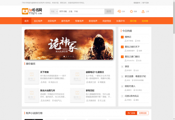Open the 记录 history clock icon
Image resolution: width=175 pixels, height=120 pixels.
[119, 12]
